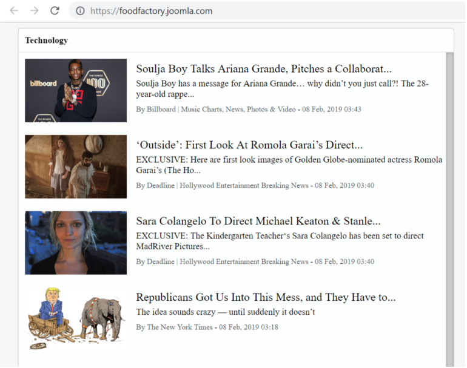Click the Technology section heading

tap(46, 41)
